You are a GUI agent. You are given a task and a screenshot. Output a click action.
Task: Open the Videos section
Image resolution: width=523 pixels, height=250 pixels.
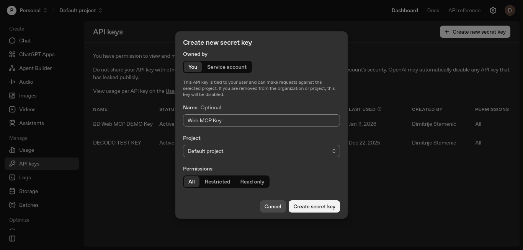click(13, 109)
